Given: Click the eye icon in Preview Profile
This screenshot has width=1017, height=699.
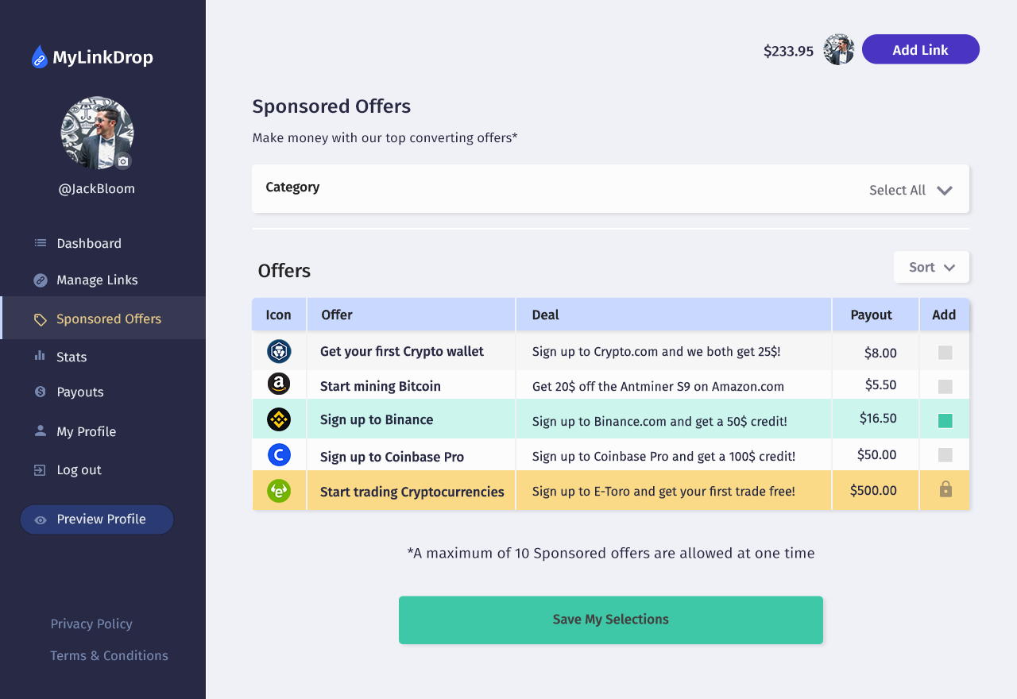Looking at the screenshot, I should click(x=41, y=519).
